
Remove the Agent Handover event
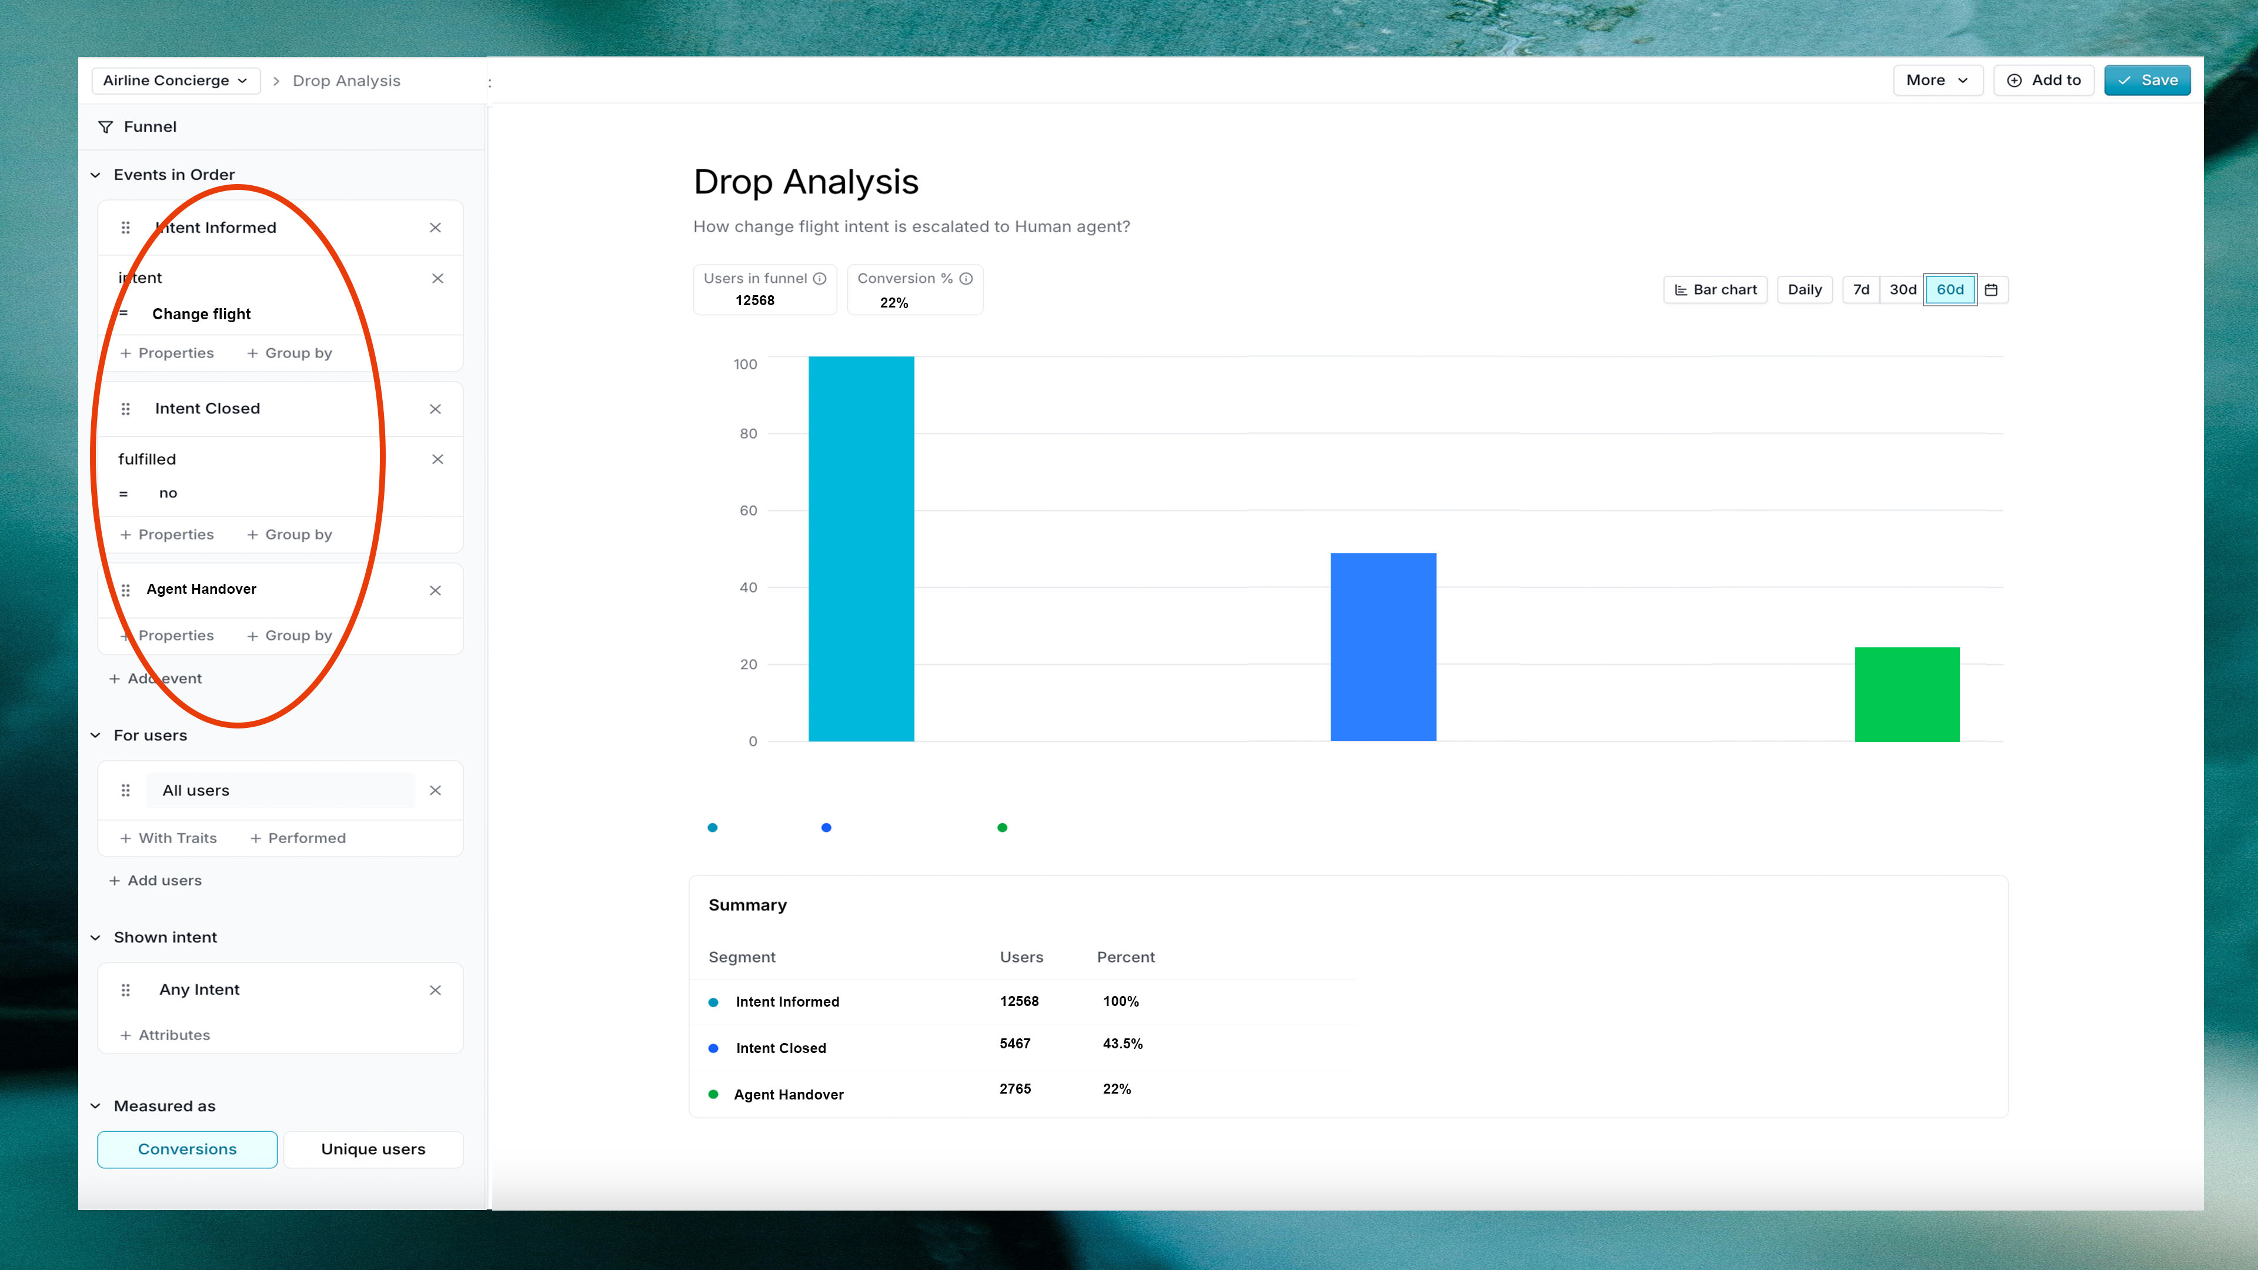pos(435,591)
